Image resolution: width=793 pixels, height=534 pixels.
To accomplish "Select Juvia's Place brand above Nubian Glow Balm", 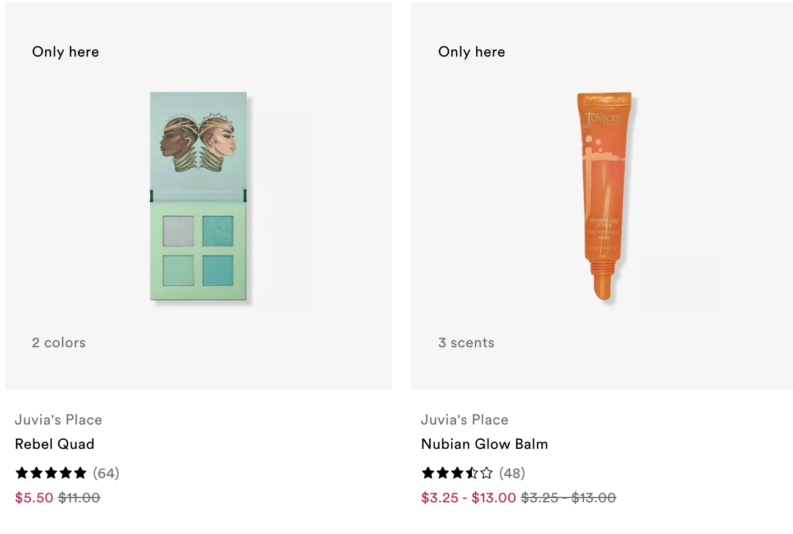I will point(465,420).
